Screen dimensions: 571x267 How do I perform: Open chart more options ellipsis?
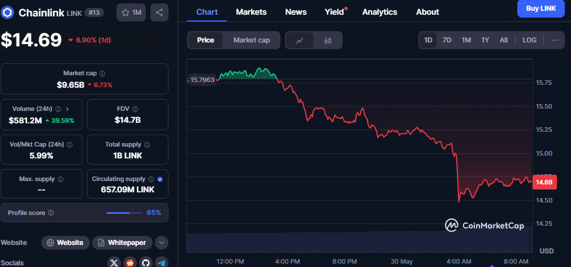555,40
